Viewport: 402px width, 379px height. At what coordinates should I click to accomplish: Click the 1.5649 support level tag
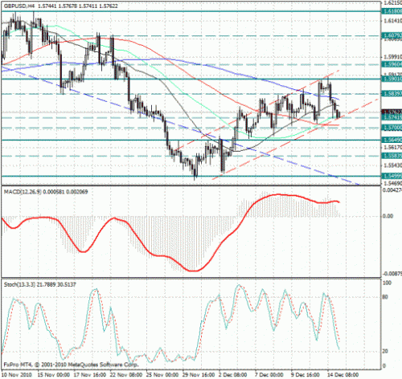[x=392, y=140]
